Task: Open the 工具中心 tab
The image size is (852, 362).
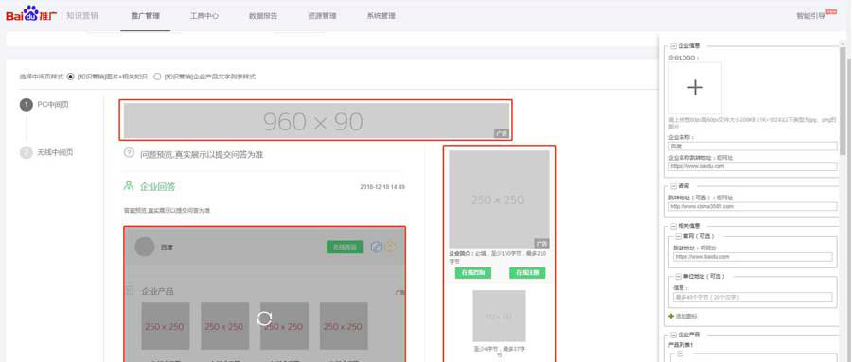Action: point(204,16)
